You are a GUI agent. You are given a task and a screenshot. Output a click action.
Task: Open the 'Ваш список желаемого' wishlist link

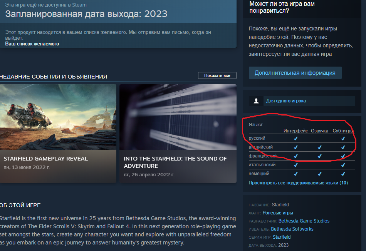pos(32,44)
